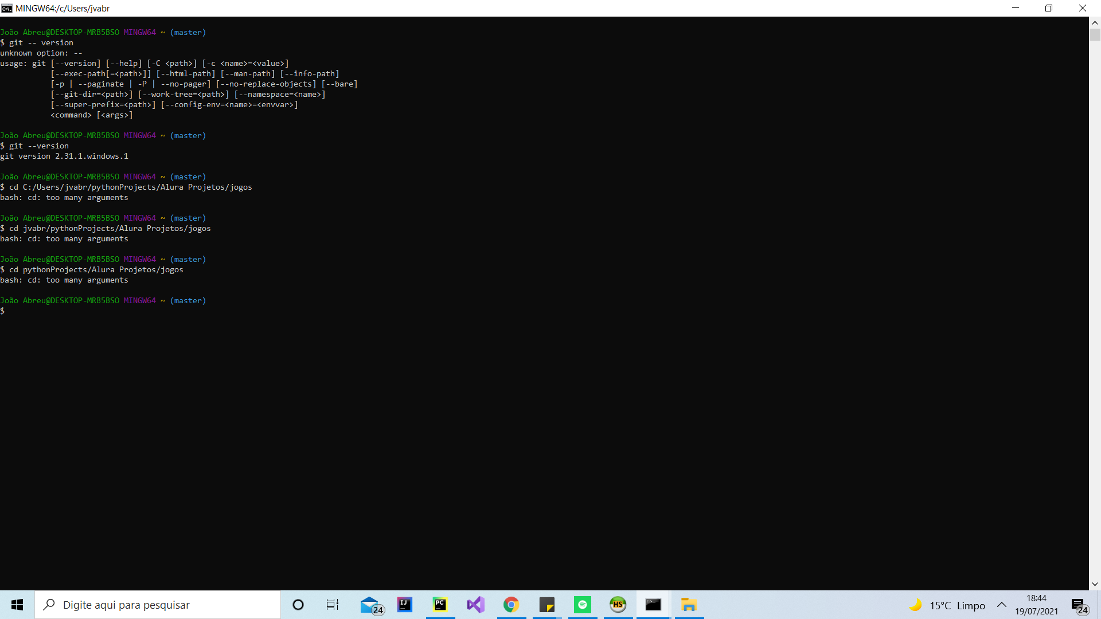The width and height of the screenshot is (1101, 619).
Task: Click the 'cd jvabr/pythonProjects/Alura' command line
Action: click(x=106, y=229)
